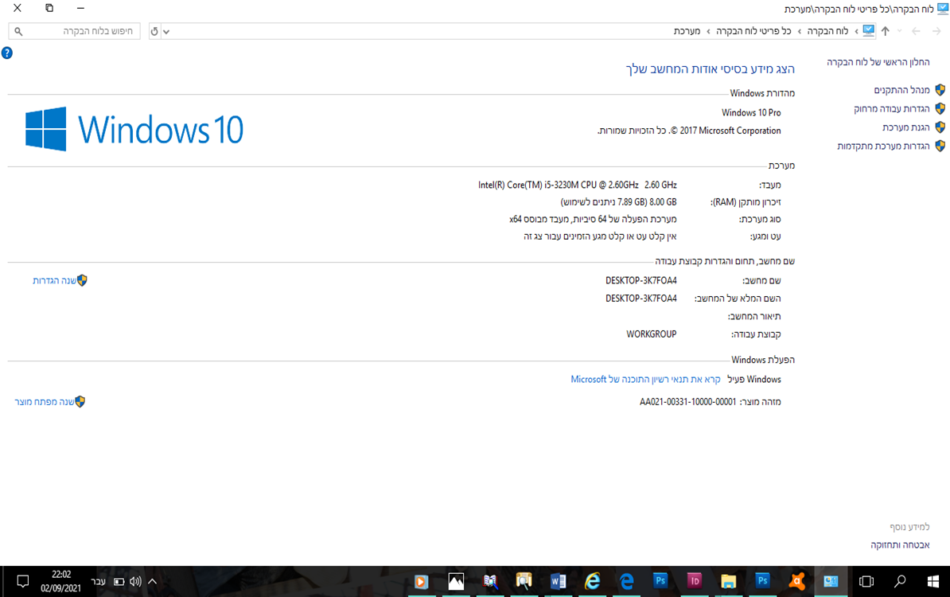Screen dimensions: 950x597
Task: Expand chevron after לוח הבקרה breadcrumb
Action: pyautogui.click(x=799, y=31)
